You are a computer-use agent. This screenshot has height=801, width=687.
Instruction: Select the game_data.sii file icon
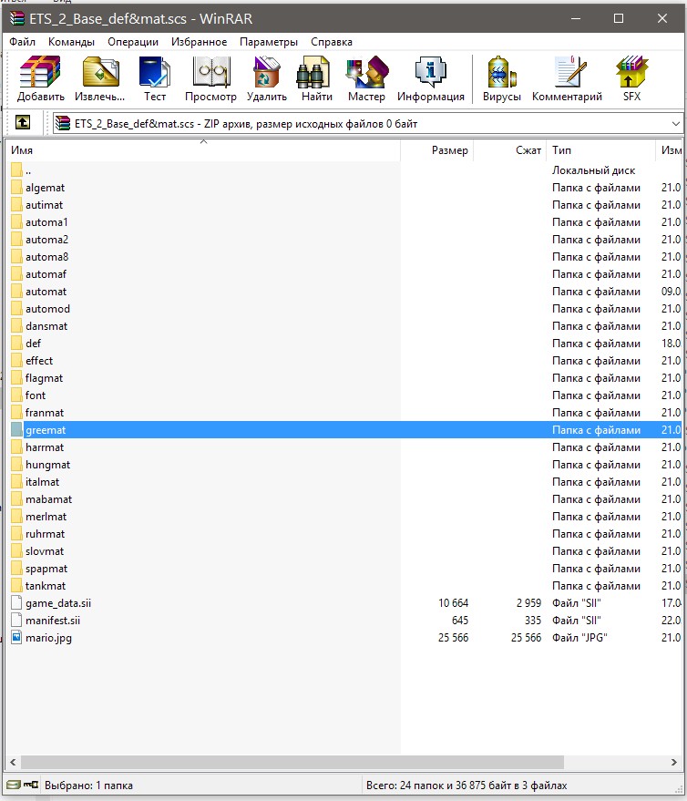(x=16, y=602)
